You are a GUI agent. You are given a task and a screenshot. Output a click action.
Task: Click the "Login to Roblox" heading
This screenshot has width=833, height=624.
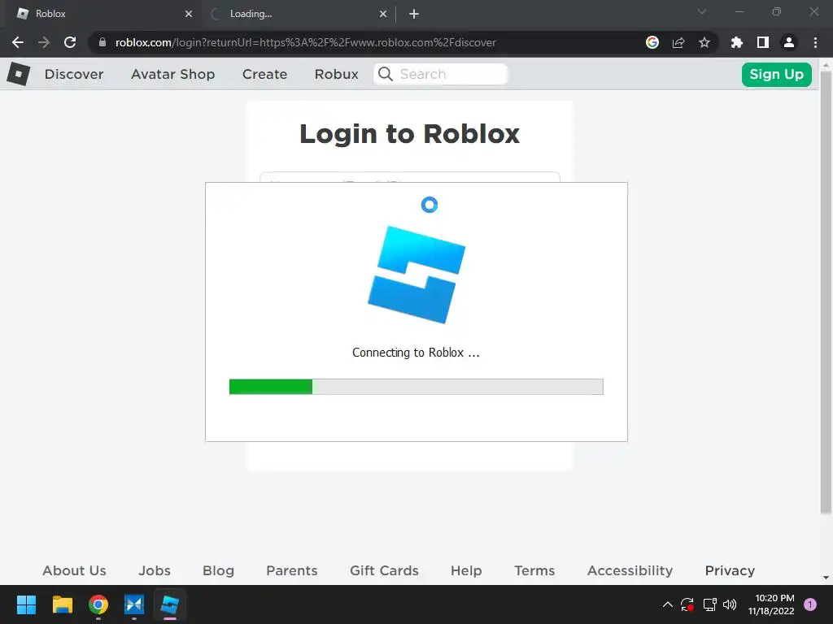click(x=410, y=134)
